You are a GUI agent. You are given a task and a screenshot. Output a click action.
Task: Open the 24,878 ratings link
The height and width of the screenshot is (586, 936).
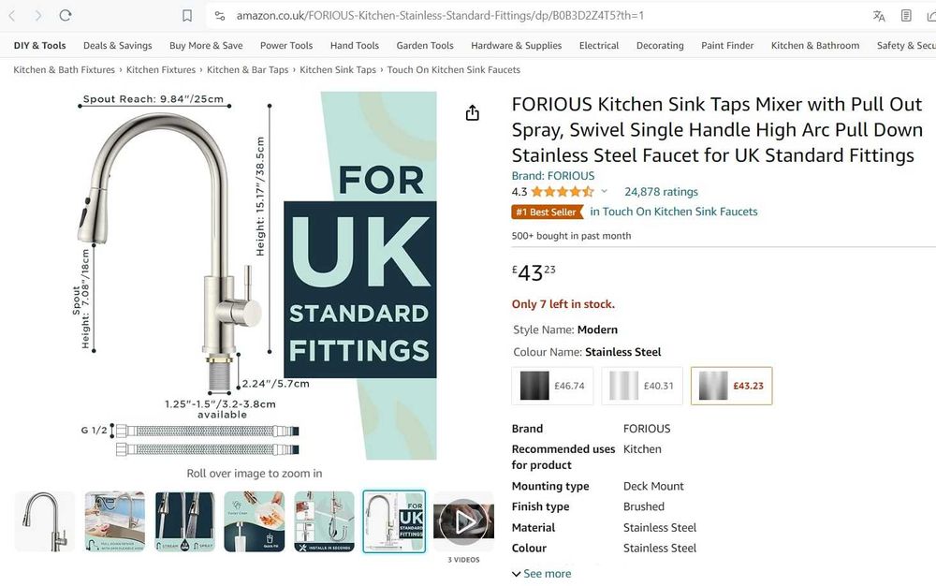[x=661, y=192]
